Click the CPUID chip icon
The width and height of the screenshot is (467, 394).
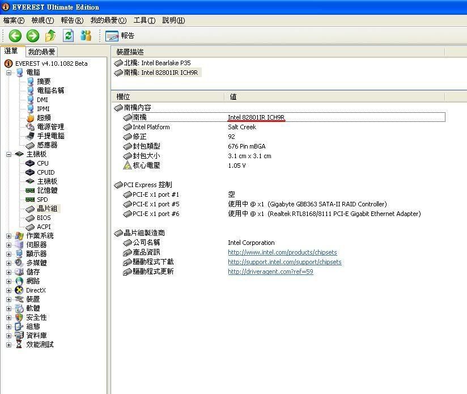click(30, 172)
